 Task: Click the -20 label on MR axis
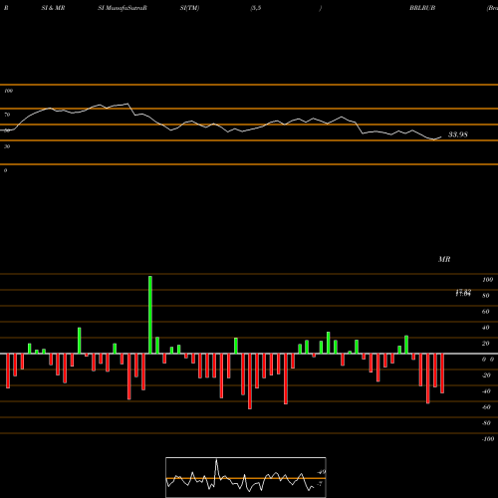tap(486, 375)
